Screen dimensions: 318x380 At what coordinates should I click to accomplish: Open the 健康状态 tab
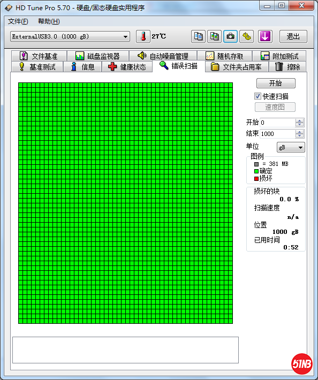tap(127, 67)
